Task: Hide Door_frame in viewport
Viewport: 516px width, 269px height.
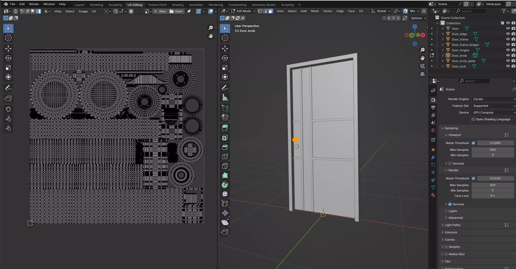Action: (x=508, y=39)
